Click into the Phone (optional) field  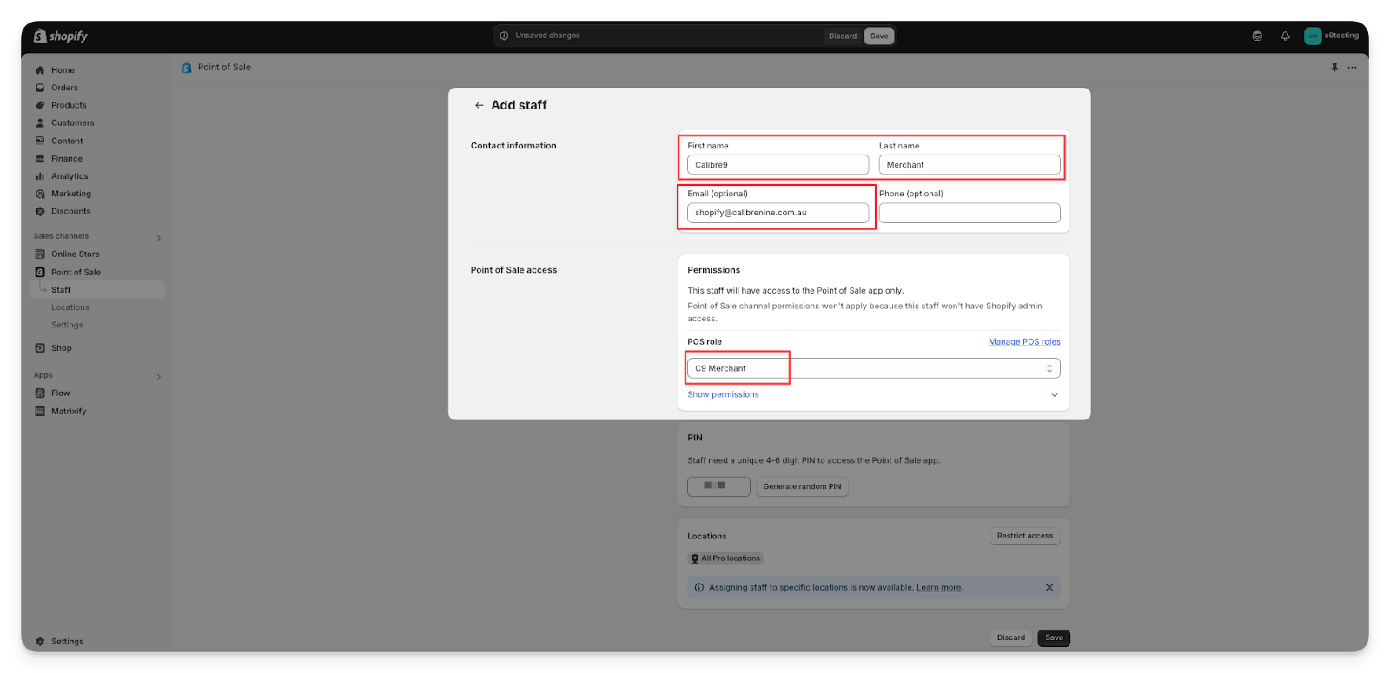969,213
